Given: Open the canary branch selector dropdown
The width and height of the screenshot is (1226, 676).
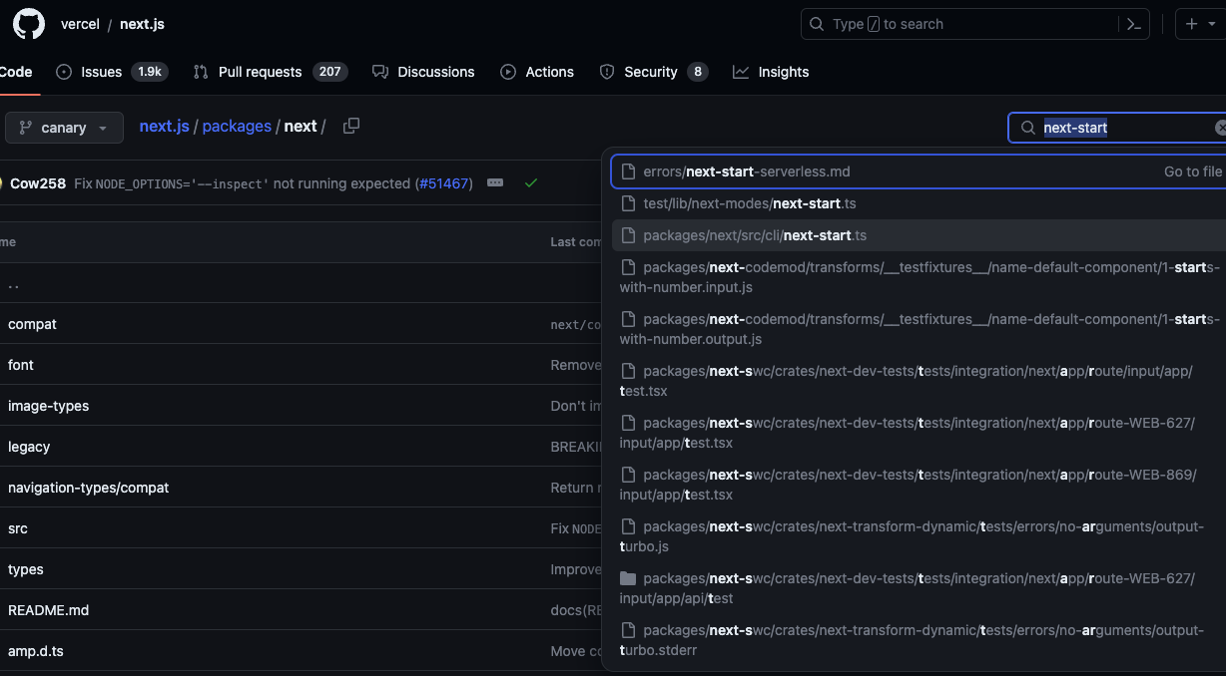Looking at the screenshot, I should tap(64, 128).
